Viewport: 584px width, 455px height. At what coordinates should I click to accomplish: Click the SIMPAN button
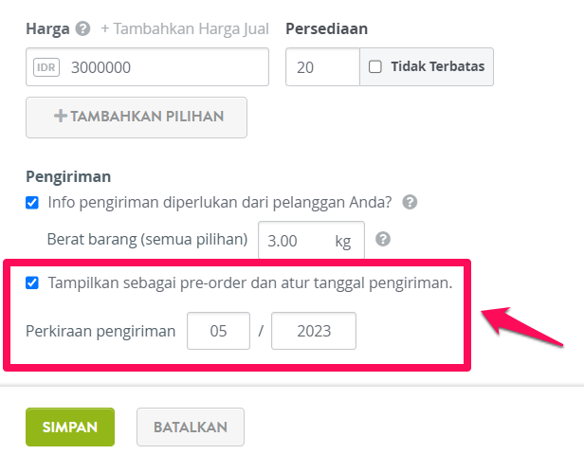coord(70,428)
